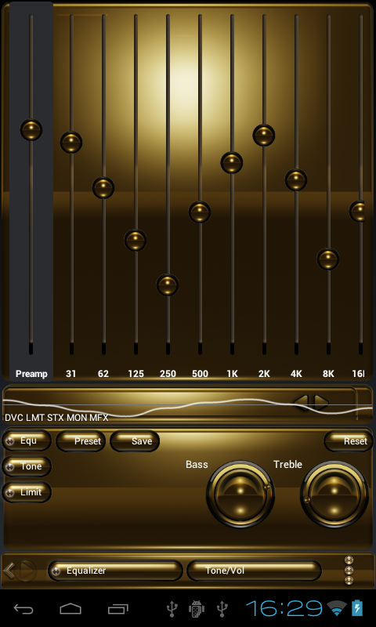Click the 16:29 clock
The image size is (376, 627).
click(284, 608)
